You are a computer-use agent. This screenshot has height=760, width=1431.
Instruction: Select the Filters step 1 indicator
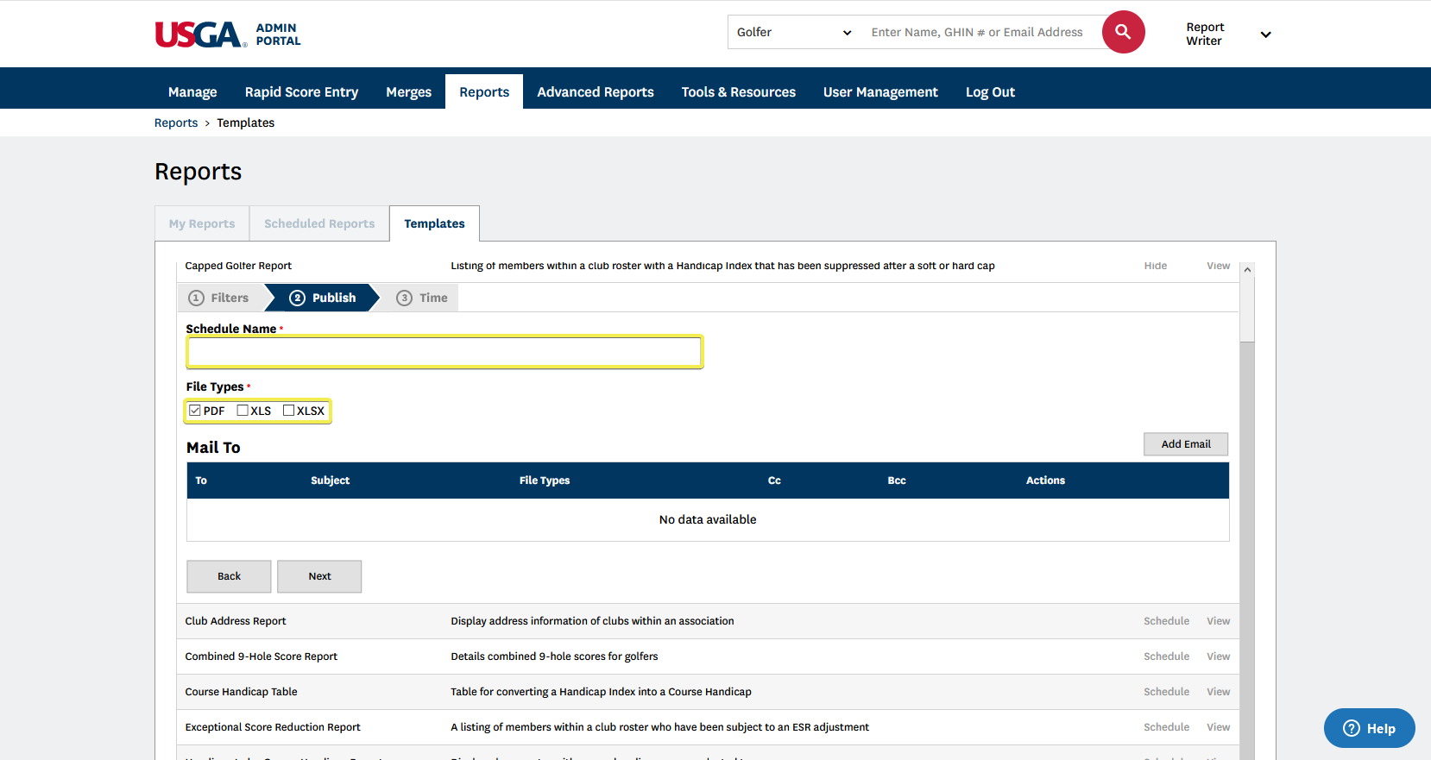pos(219,298)
